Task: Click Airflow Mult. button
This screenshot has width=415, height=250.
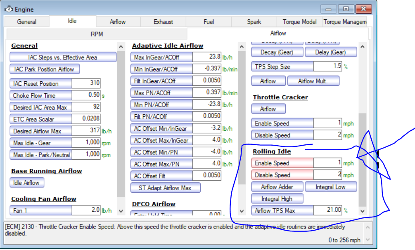Action: [313, 81]
